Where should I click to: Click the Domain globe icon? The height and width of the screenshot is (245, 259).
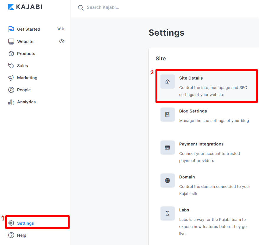click(x=167, y=181)
